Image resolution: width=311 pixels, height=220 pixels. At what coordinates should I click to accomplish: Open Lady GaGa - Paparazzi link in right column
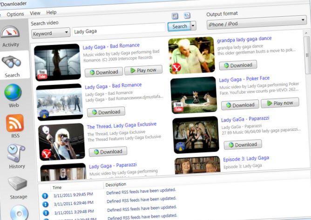click(x=245, y=119)
